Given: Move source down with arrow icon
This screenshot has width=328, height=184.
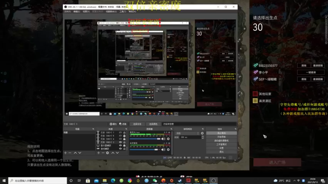Looking at the screenshot, I should (x=117, y=153).
